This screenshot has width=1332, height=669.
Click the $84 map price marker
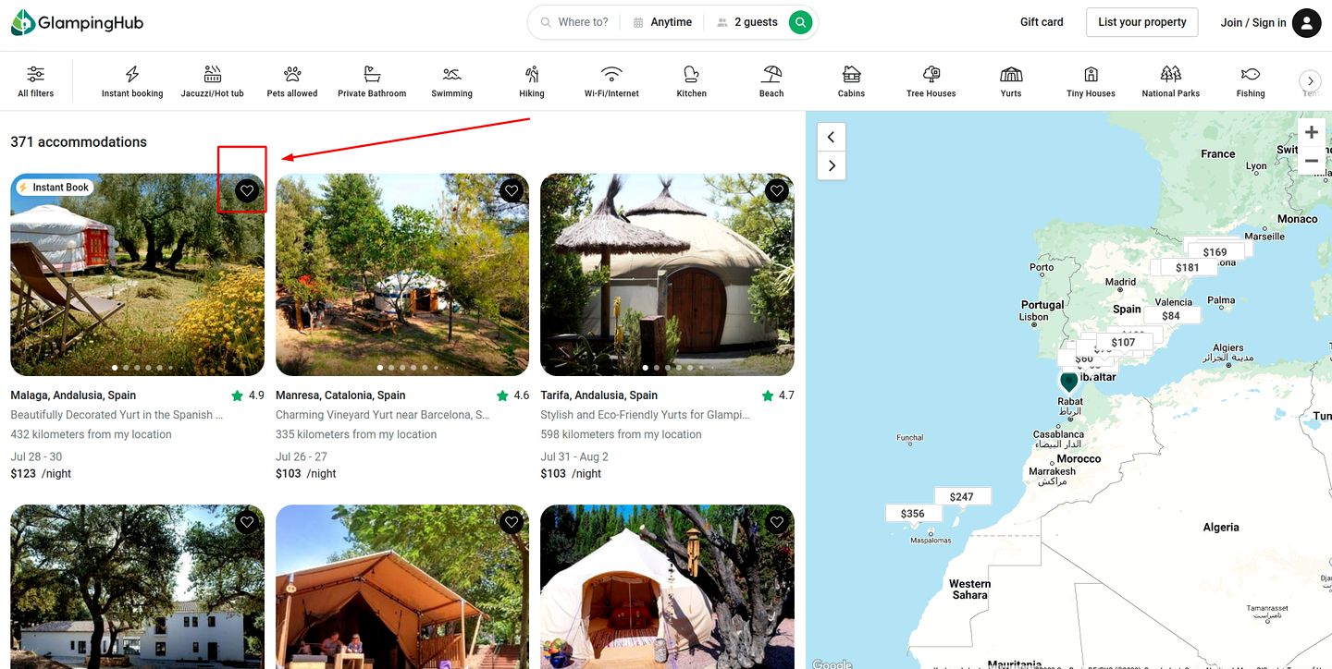click(x=1171, y=315)
